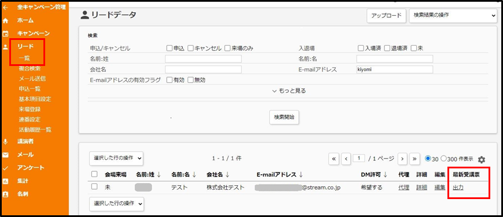
Task: Open キャンペーン in the sidebar
Action: point(34,34)
